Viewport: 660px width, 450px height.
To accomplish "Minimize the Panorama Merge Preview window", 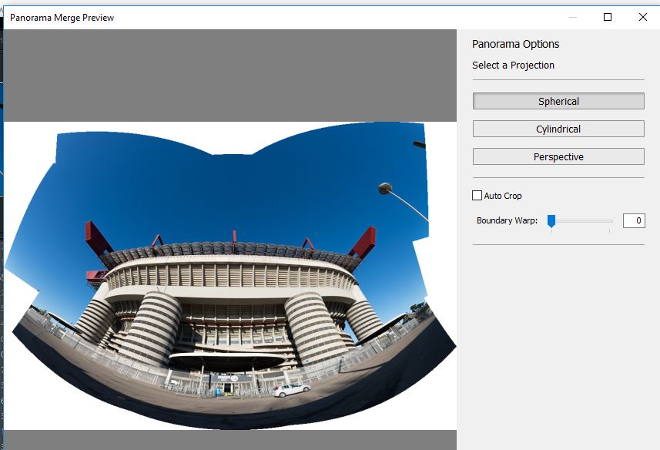I will [x=572, y=17].
